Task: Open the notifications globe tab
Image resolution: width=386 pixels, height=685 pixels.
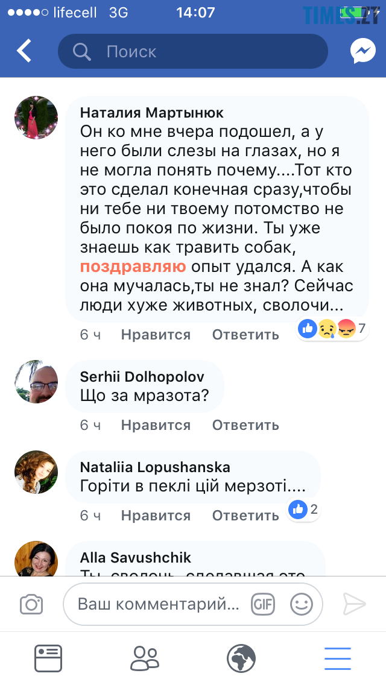Action: pyautogui.click(x=241, y=658)
